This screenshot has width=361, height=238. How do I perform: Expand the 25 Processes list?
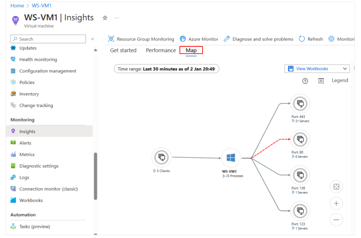pos(233,176)
